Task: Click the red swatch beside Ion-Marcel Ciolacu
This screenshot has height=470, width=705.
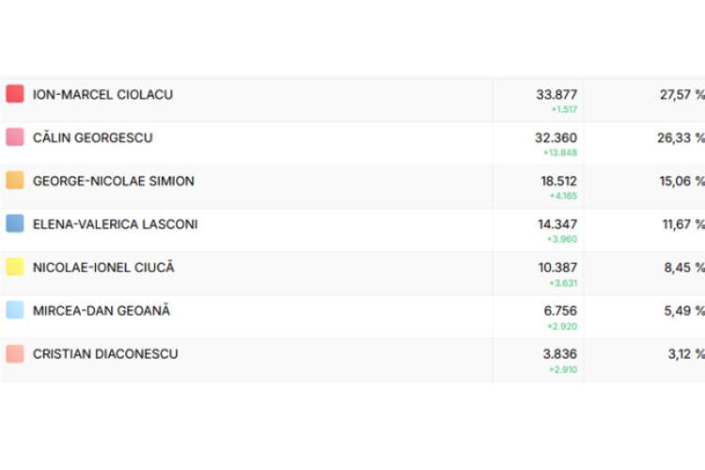Action: 15,94
